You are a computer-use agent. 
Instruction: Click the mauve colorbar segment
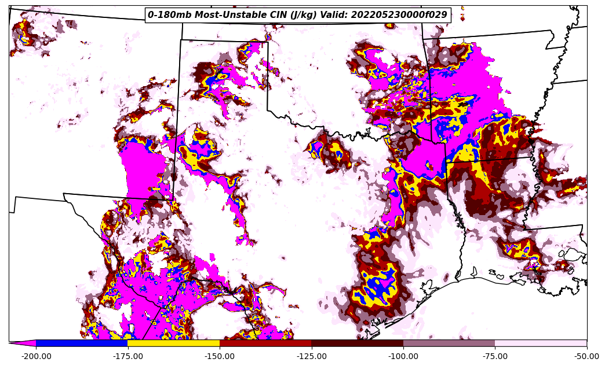click(x=449, y=343)
